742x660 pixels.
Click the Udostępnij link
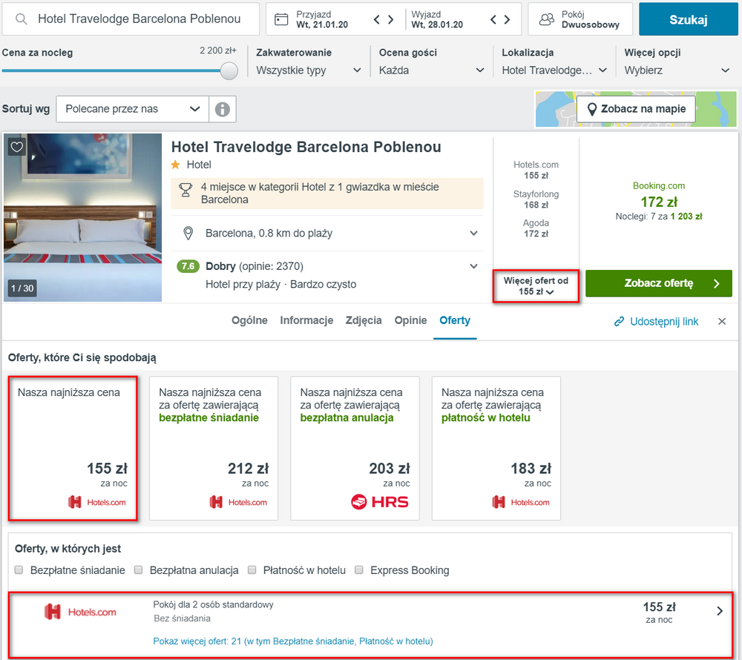pos(657,322)
